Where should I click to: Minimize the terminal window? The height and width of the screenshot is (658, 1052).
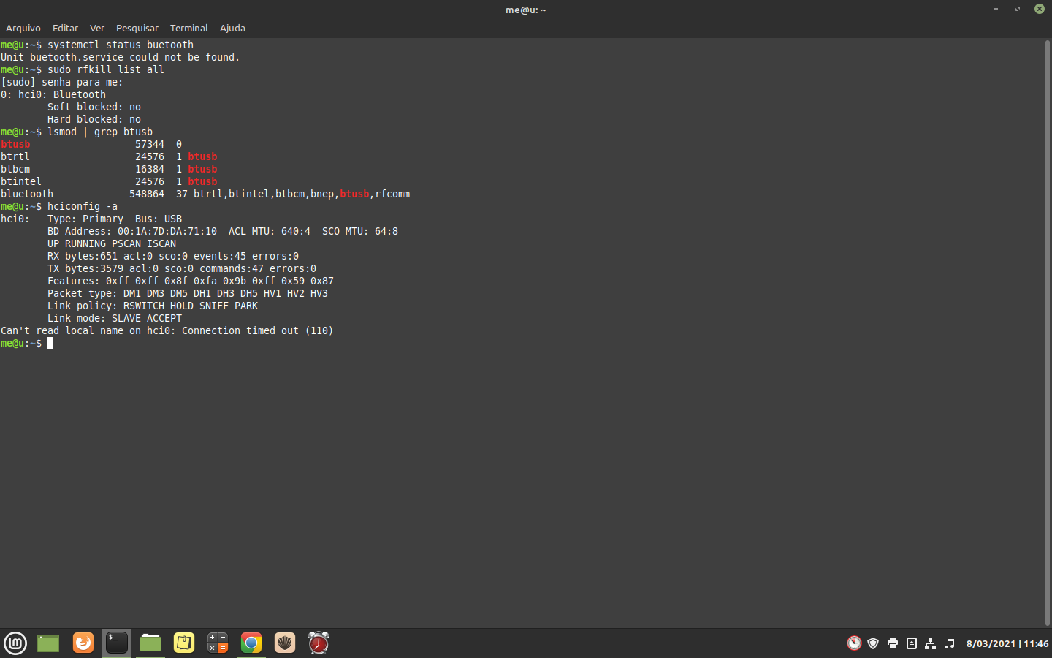(x=995, y=9)
